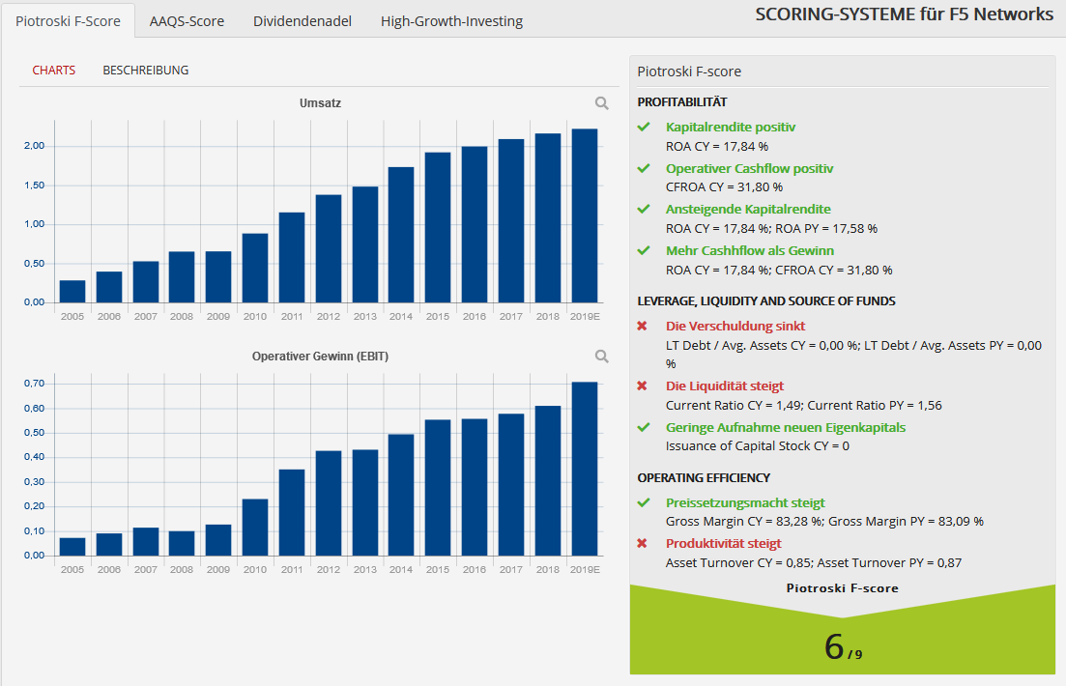Click the 2019E bar in Umsatz chart
This screenshot has height=686, width=1066.
tap(585, 215)
